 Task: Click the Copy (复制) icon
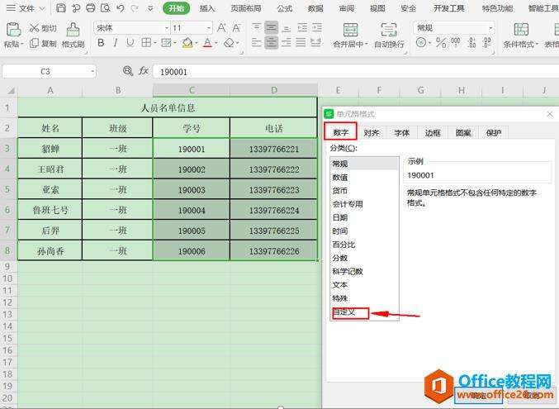pyautogui.click(x=35, y=43)
